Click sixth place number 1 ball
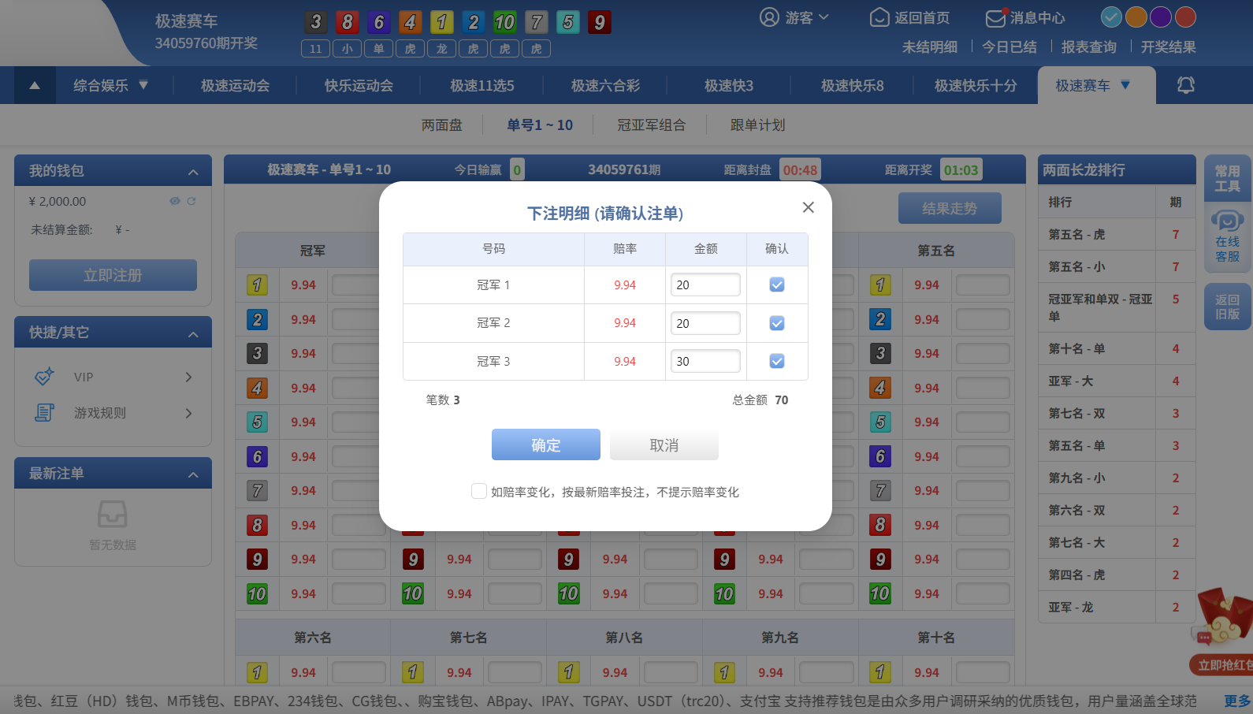1253x714 pixels. [x=257, y=672]
